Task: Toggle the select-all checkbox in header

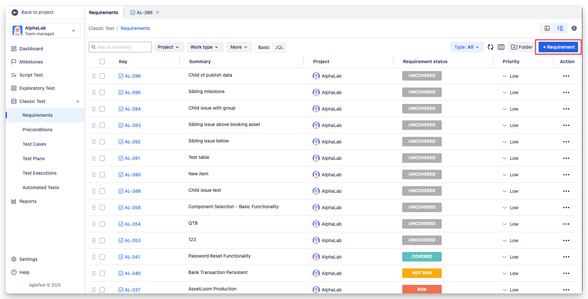Action: tap(102, 62)
